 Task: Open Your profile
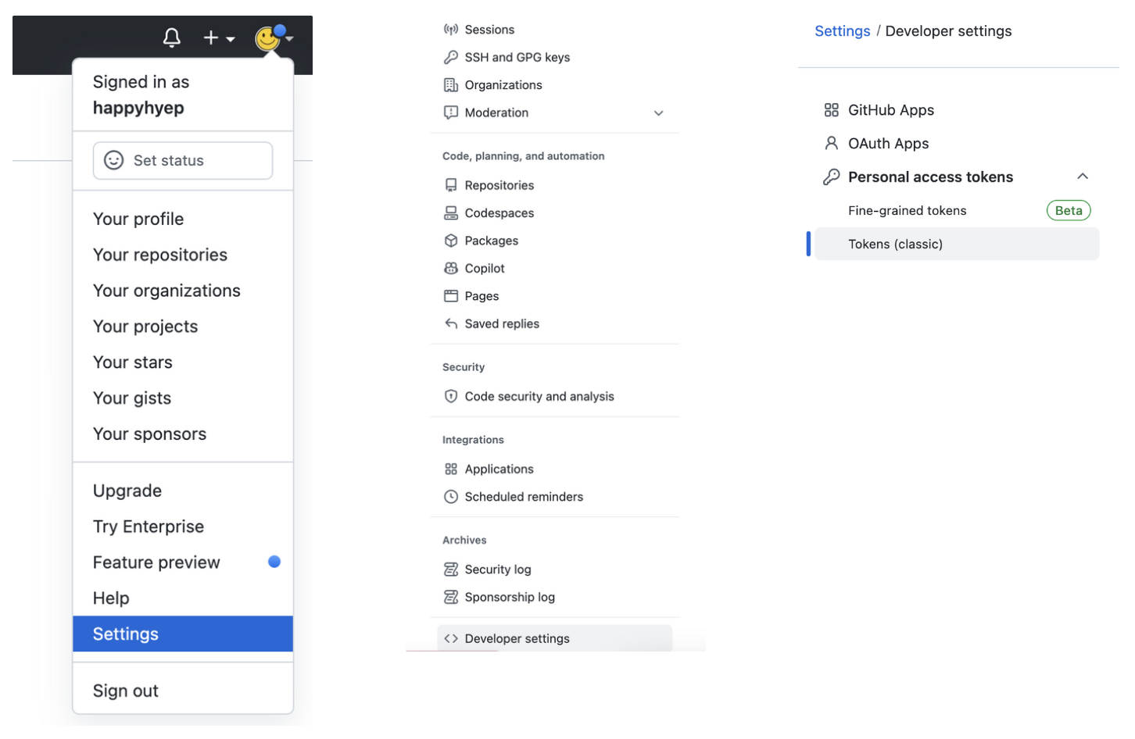[x=138, y=219]
